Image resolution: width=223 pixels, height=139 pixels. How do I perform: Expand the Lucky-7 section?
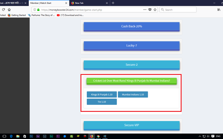132,46
